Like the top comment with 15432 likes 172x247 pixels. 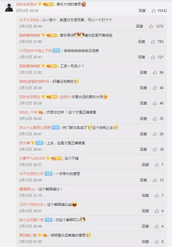pos(154,10)
